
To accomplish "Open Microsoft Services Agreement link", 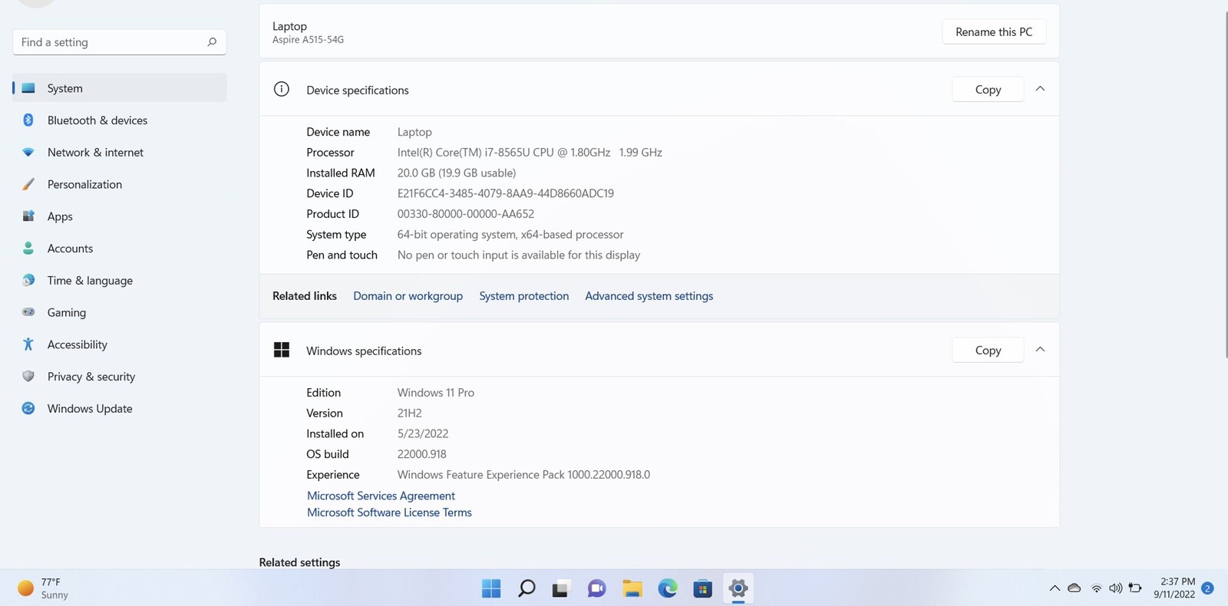I will coord(381,496).
